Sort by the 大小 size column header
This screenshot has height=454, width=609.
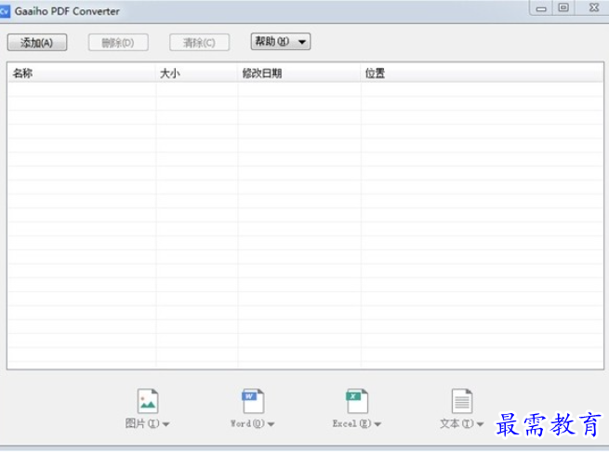197,73
